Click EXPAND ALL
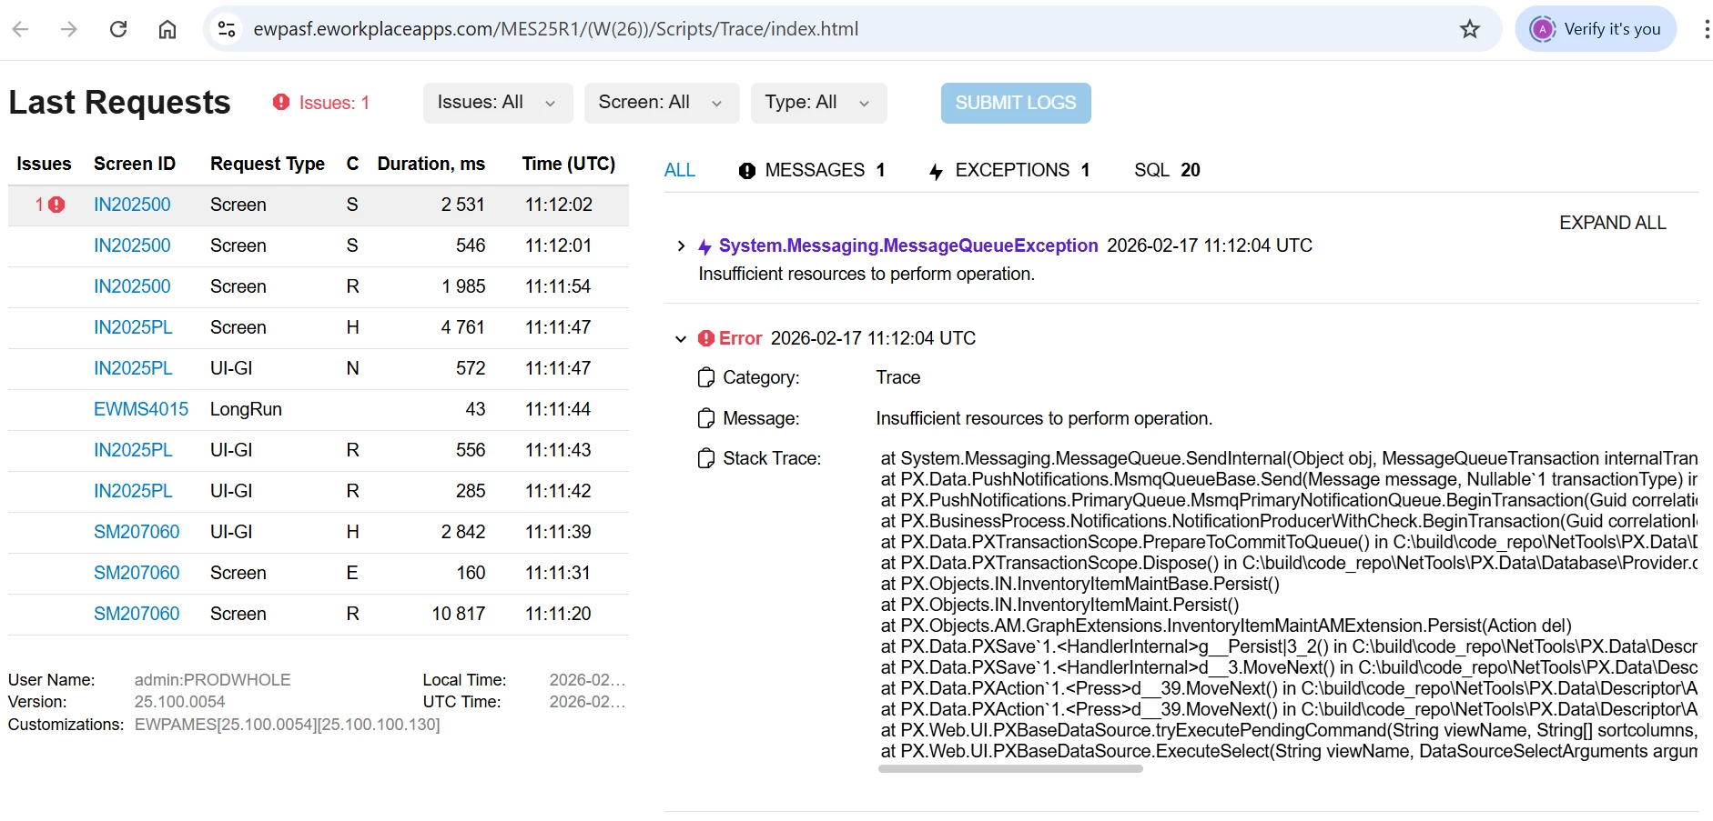1713x821 pixels. click(x=1612, y=223)
